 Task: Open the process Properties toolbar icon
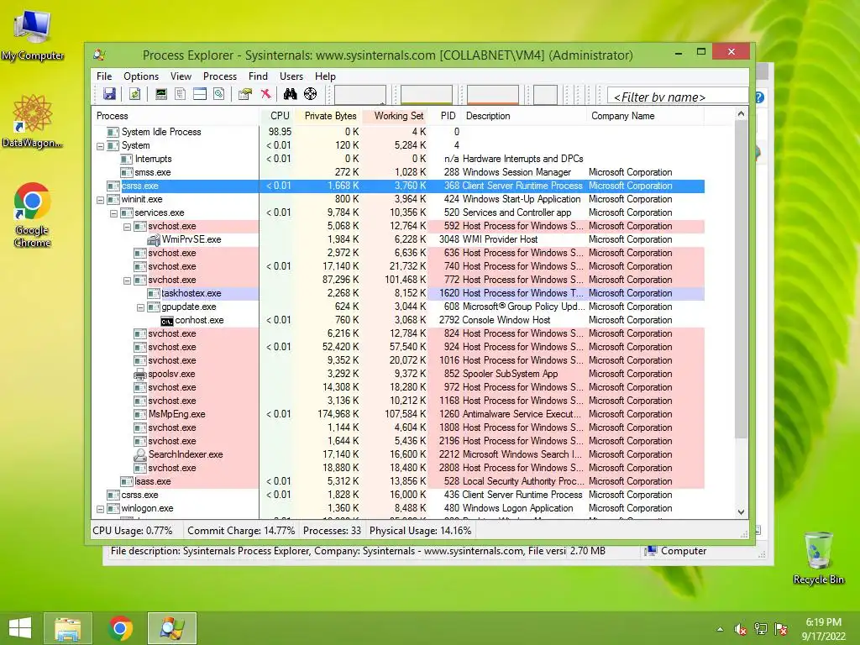pos(245,94)
